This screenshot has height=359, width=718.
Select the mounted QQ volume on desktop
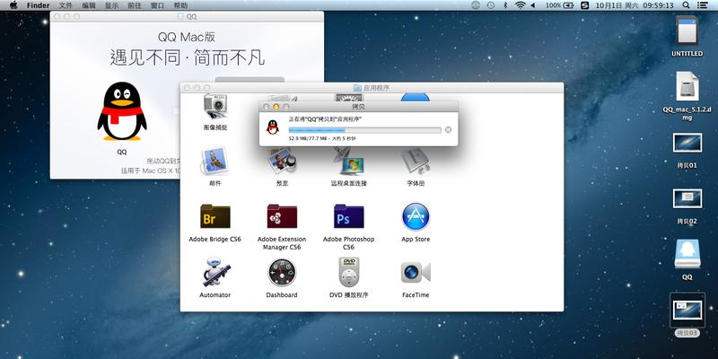pyautogui.click(x=687, y=254)
